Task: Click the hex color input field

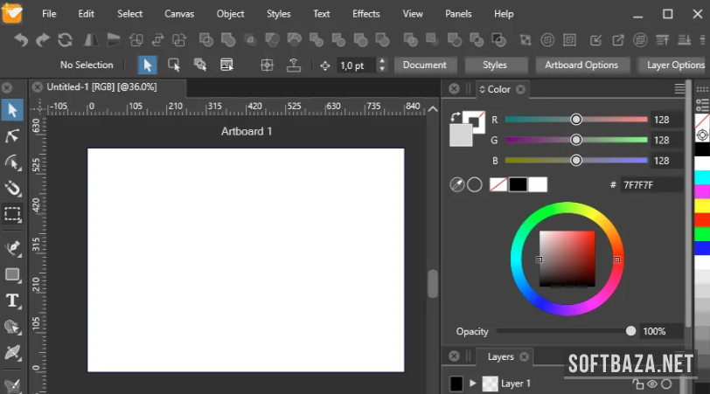Action: [651, 184]
